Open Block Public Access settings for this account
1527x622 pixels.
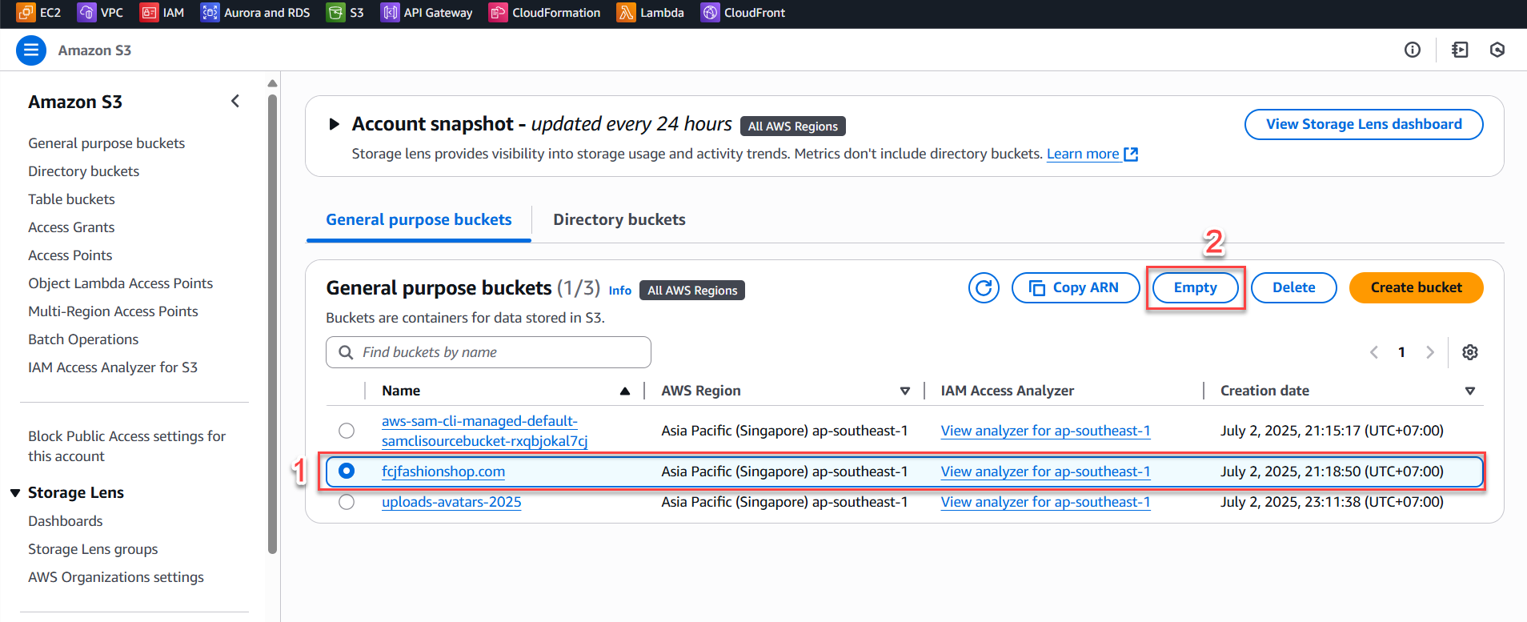(126, 446)
